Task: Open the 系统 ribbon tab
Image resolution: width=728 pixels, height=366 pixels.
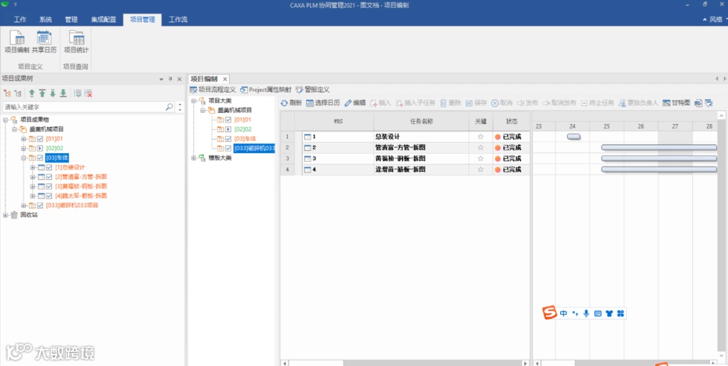Action: [46, 20]
